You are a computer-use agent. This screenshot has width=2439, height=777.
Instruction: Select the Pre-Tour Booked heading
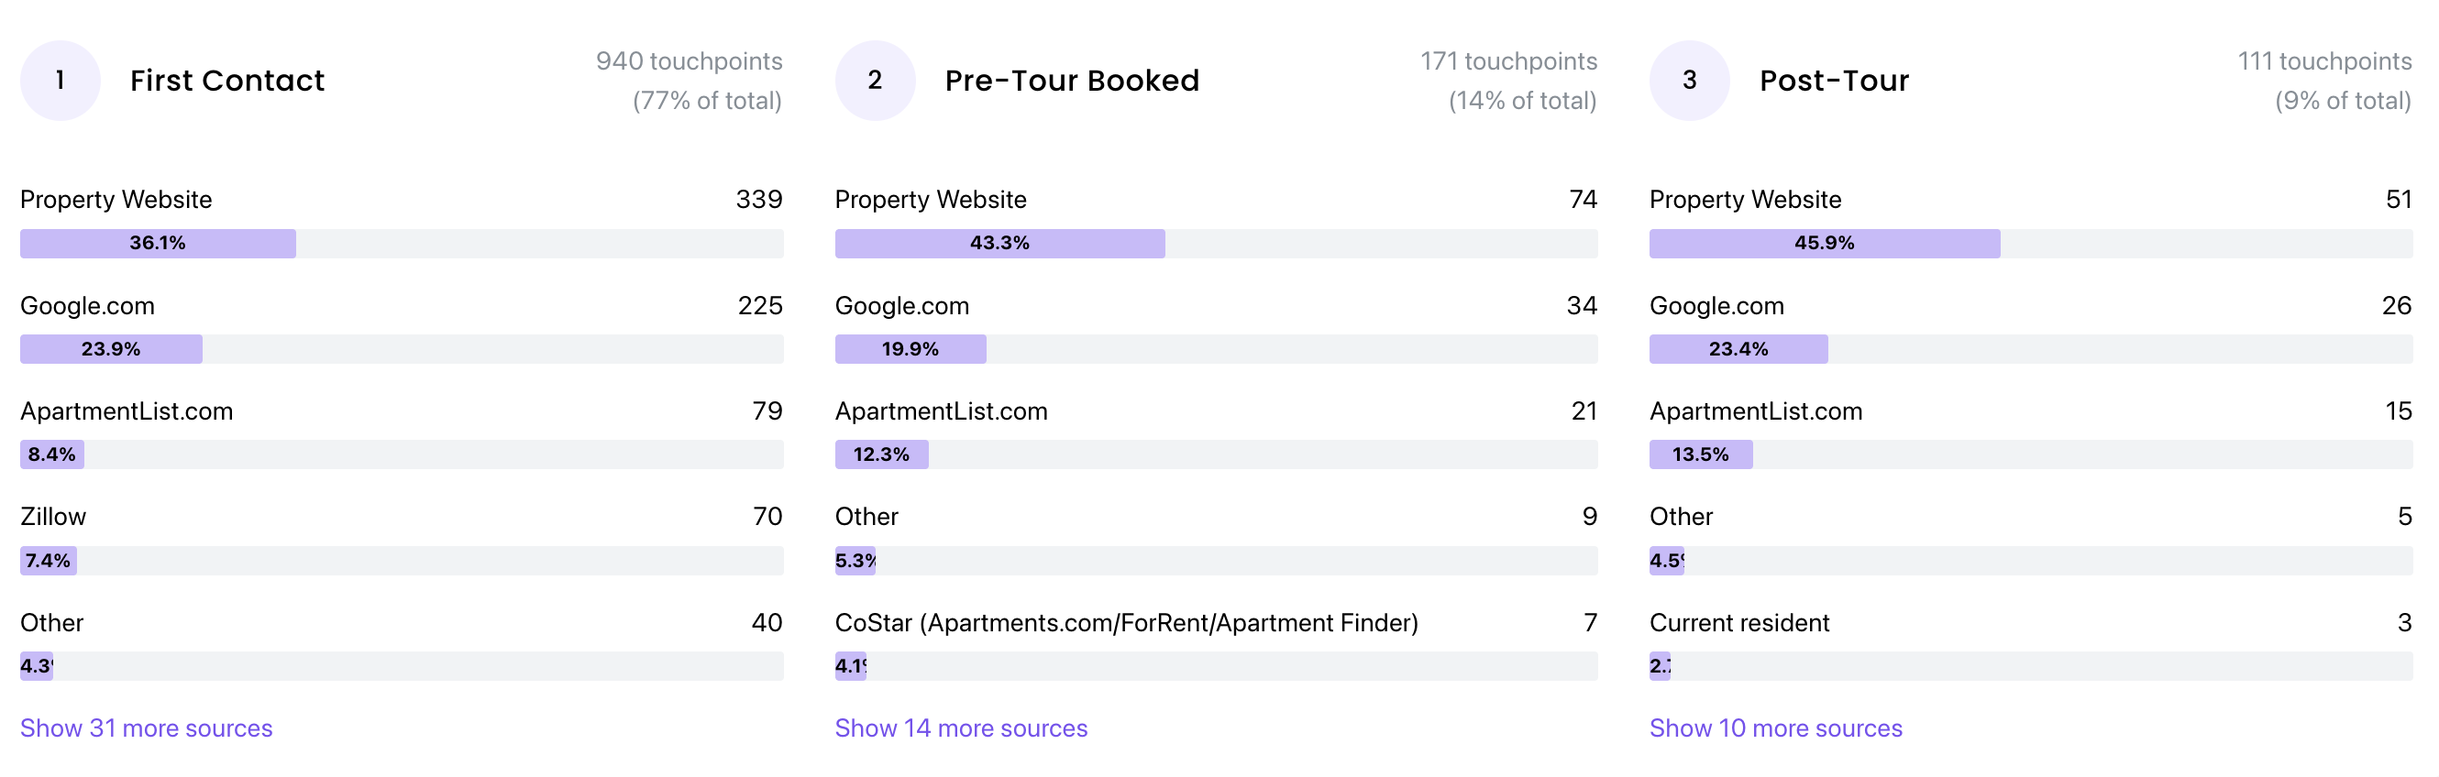1072,81
